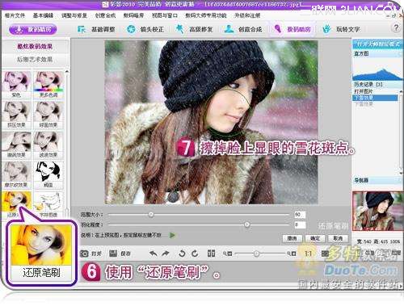Click the zoom slider handle in the bottom toolbar

tap(256, 254)
